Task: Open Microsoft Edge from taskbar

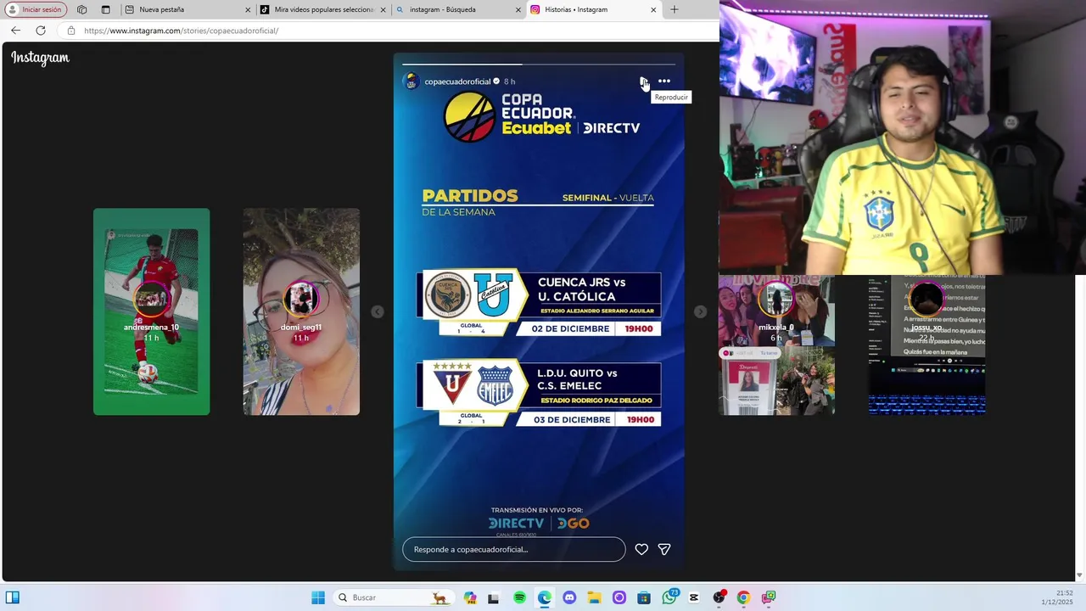Action: coord(545,597)
